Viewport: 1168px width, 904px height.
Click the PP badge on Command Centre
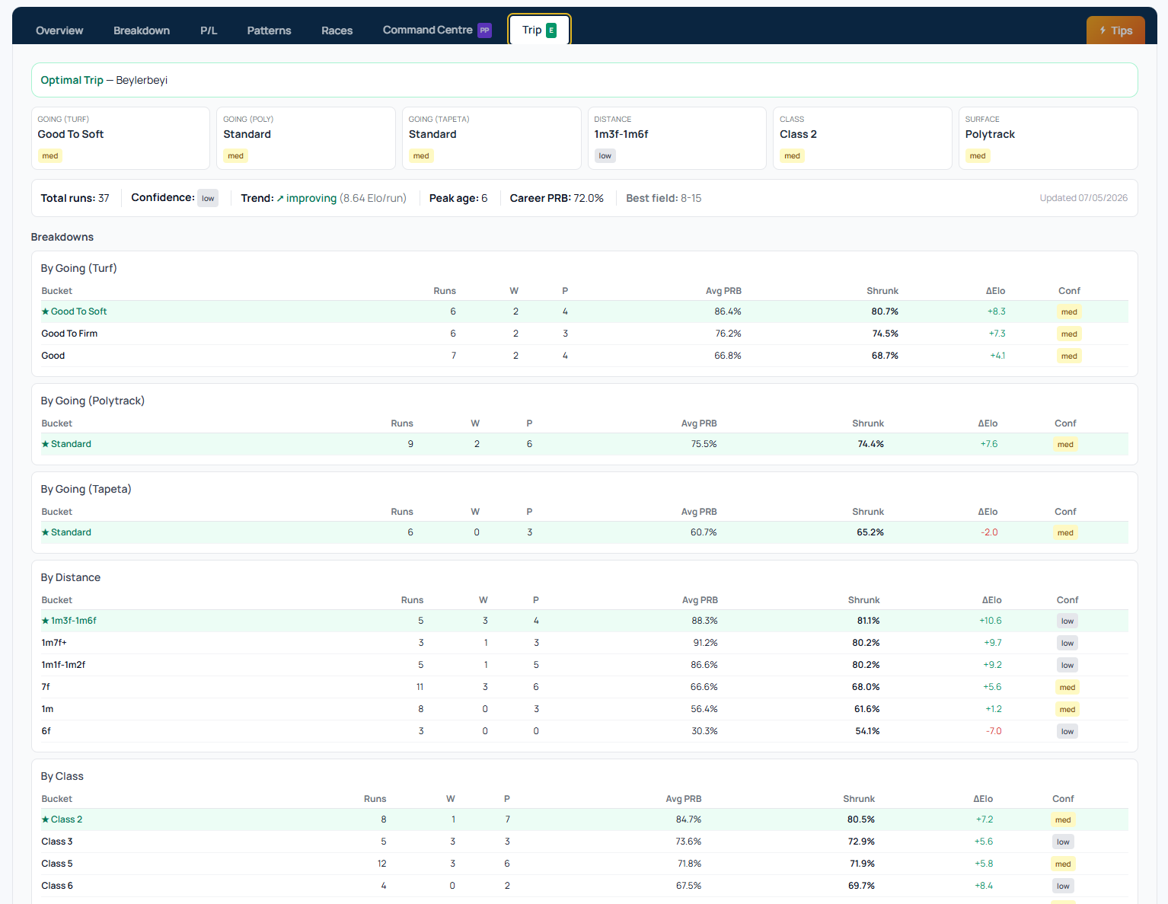point(484,30)
